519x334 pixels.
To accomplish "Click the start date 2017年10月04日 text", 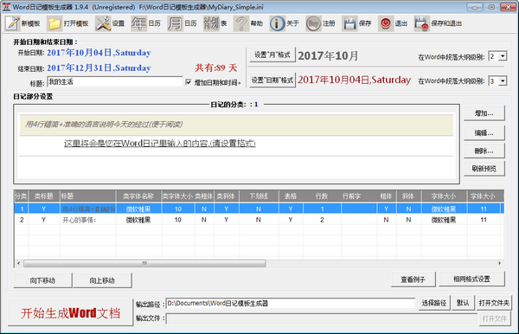I will point(99,53).
